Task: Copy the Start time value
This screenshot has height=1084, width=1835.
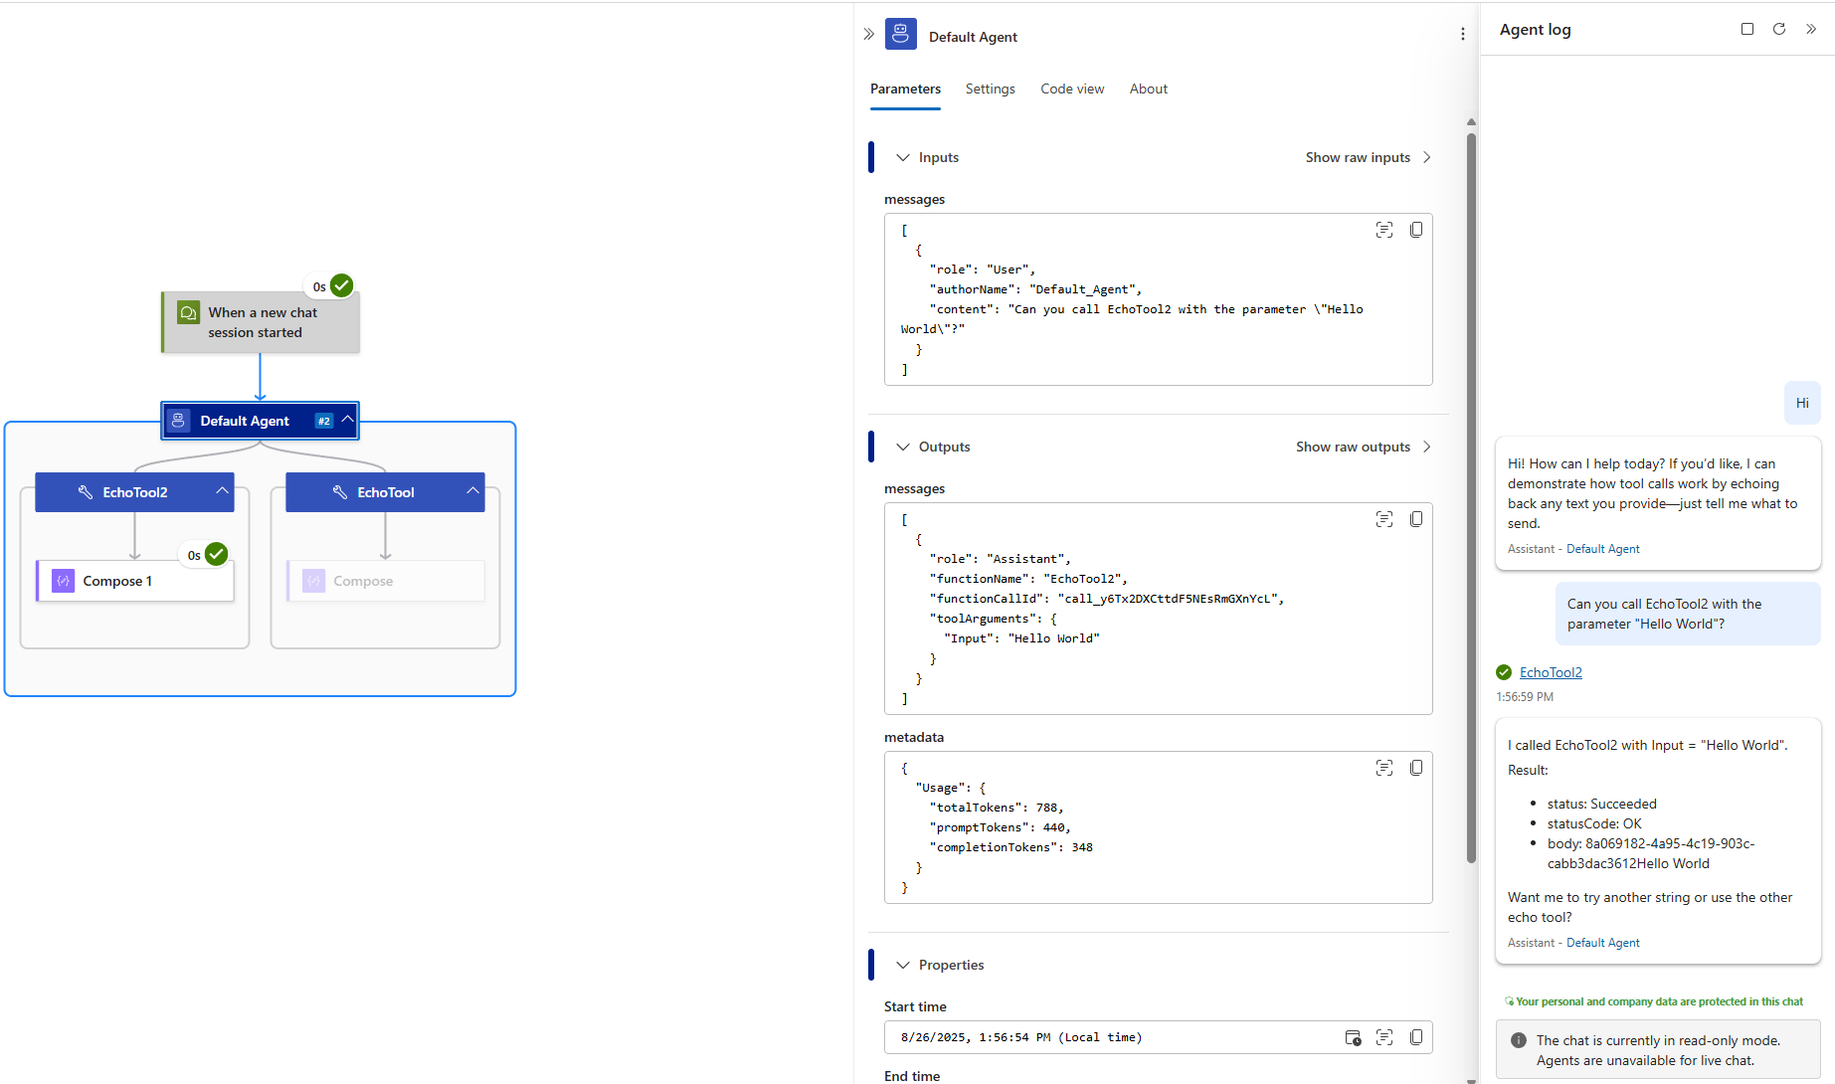Action: (1416, 1037)
